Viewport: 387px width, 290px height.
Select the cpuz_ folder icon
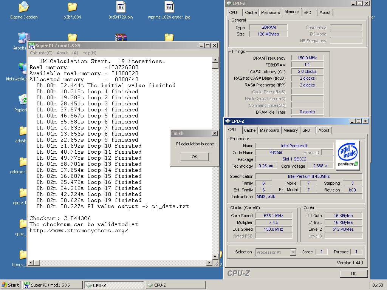click(x=23, y=224)
